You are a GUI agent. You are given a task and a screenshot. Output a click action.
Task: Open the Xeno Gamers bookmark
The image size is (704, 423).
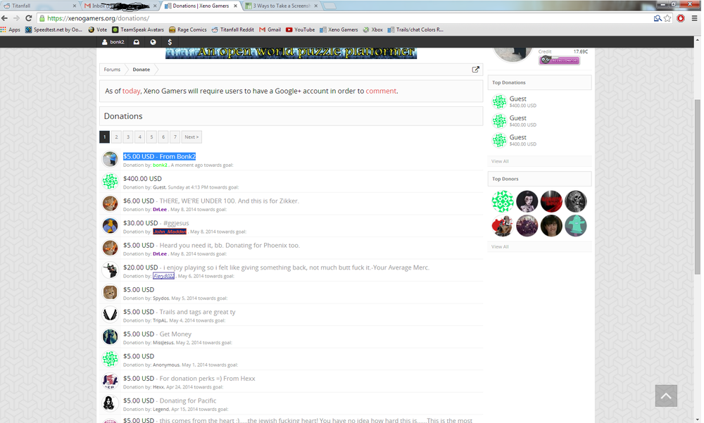pos(339,30)
